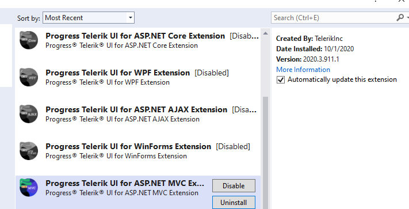Select Progress Telerik UI for WinForms Extension

click(x=128, y=146)
